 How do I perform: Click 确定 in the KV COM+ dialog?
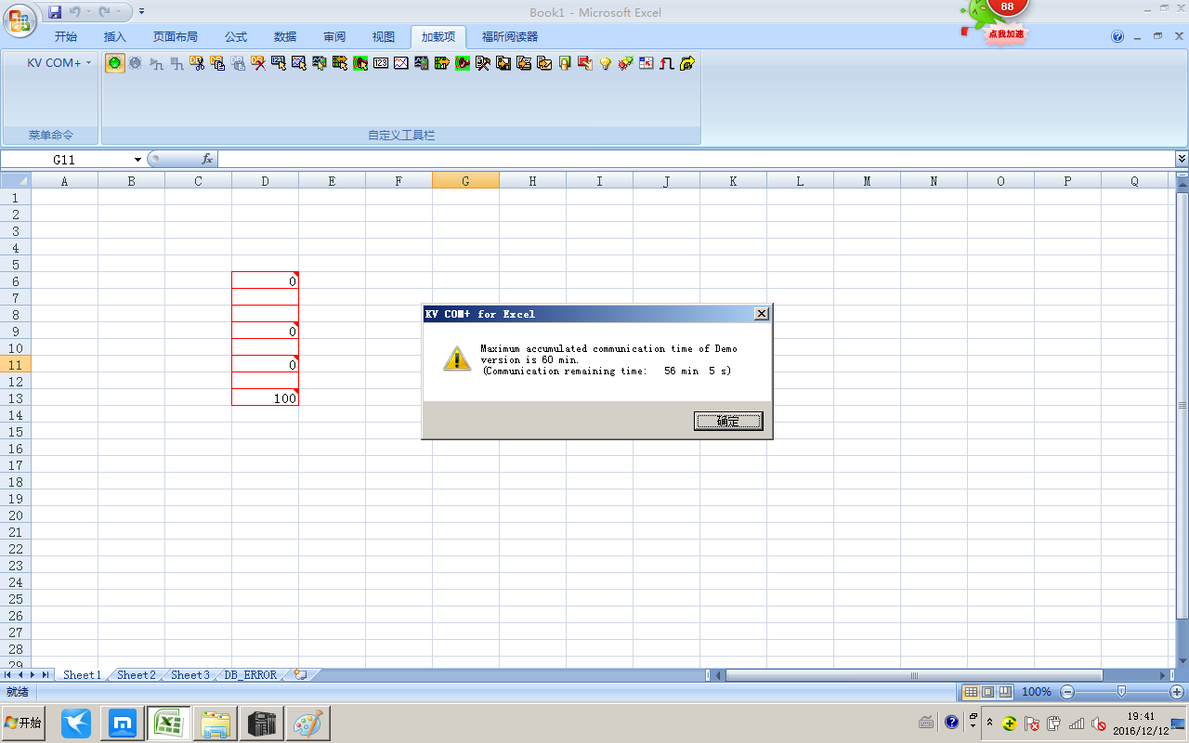728,422
